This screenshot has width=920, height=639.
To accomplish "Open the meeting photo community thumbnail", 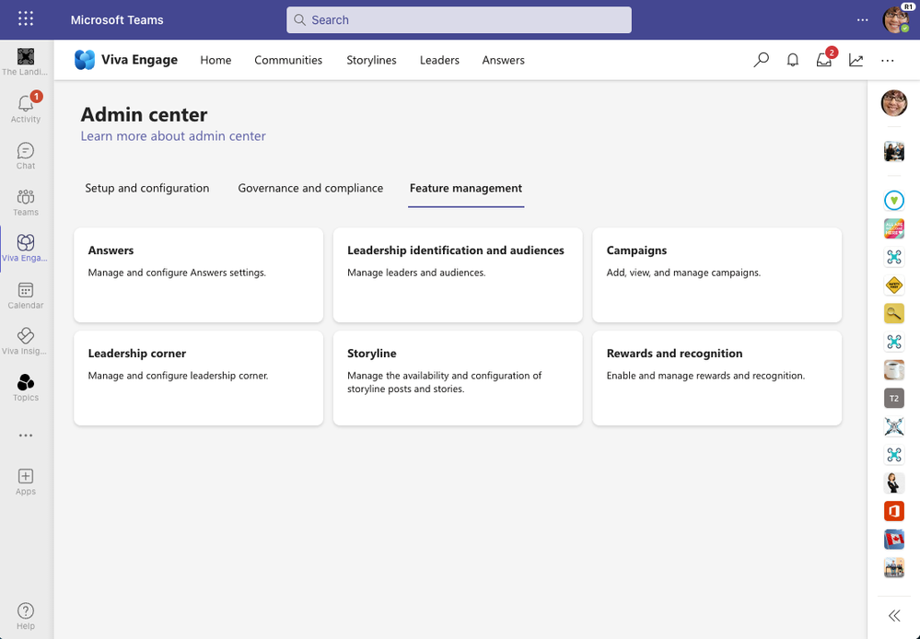I will click(x=894, y=151).
